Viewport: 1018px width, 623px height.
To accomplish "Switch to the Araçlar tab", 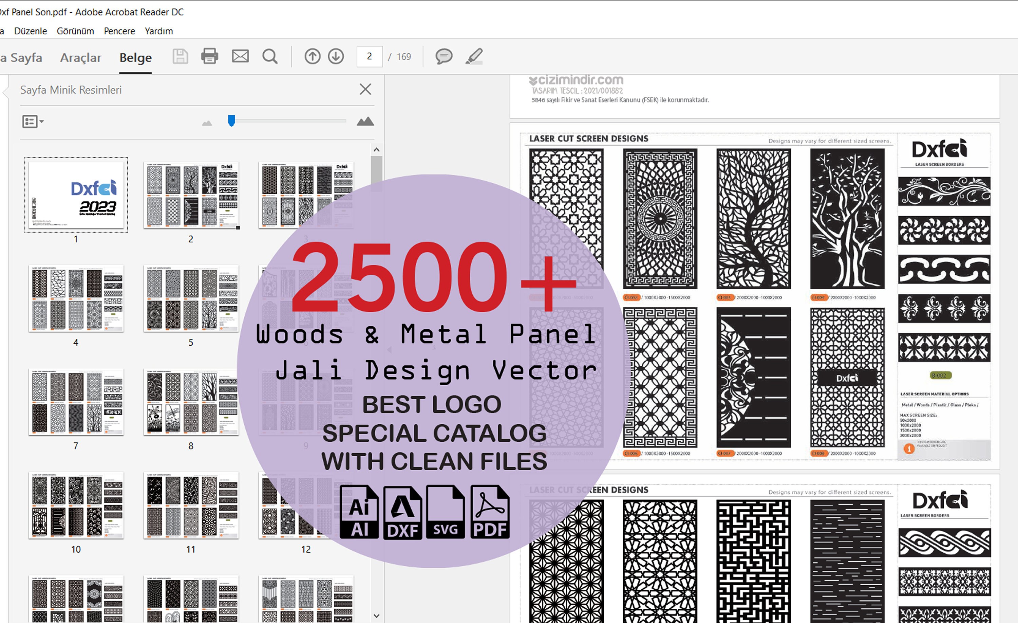I will click(x=81, y=57).
